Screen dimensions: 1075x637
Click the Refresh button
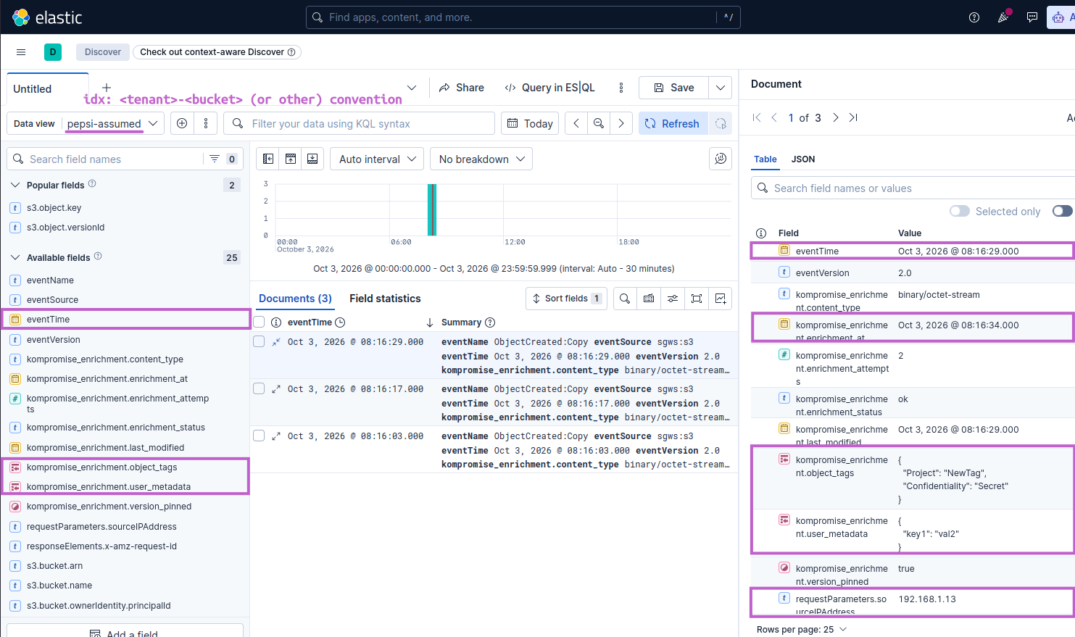pos(673,123)
